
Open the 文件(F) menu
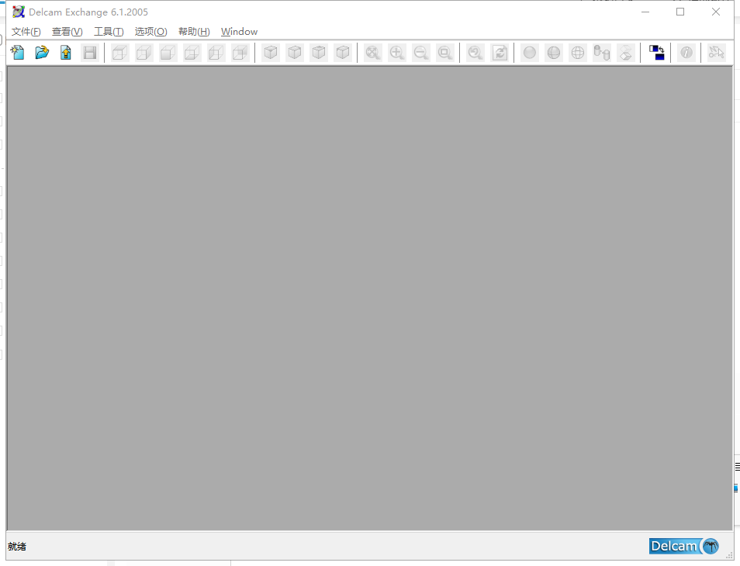click(26, 32)
